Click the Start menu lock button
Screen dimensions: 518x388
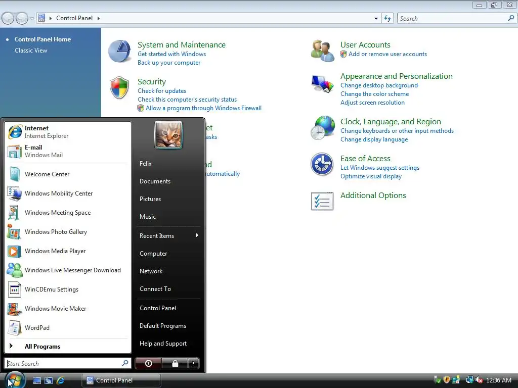click(x=175, y=363)
